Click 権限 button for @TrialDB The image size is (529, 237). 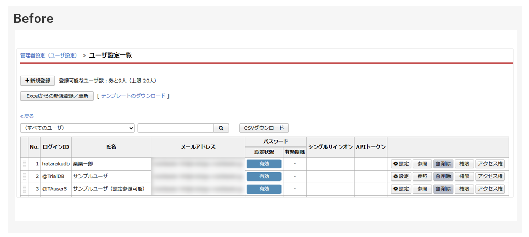[x=464, y=177]
